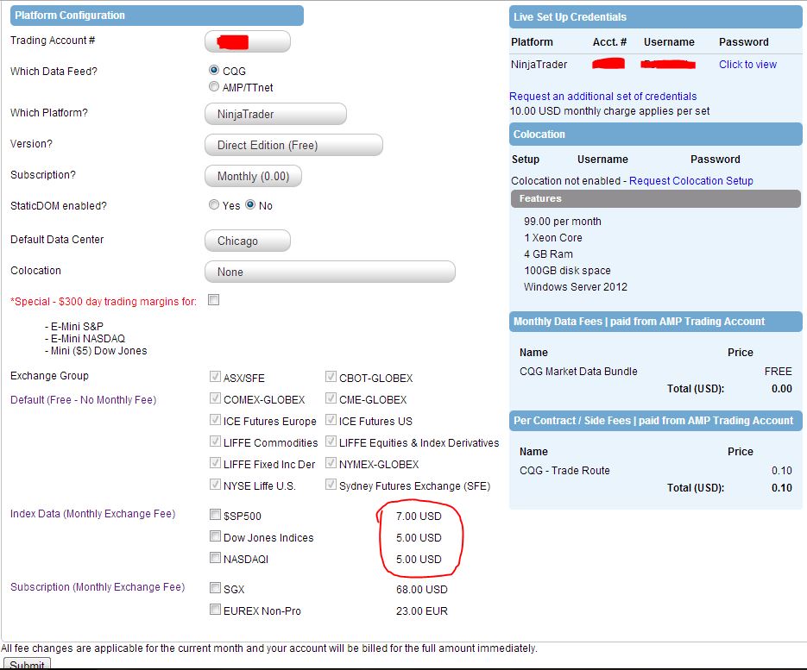Click the 'FREE' price value
This screenshot has height=670, width=807.
pos(778,372)
